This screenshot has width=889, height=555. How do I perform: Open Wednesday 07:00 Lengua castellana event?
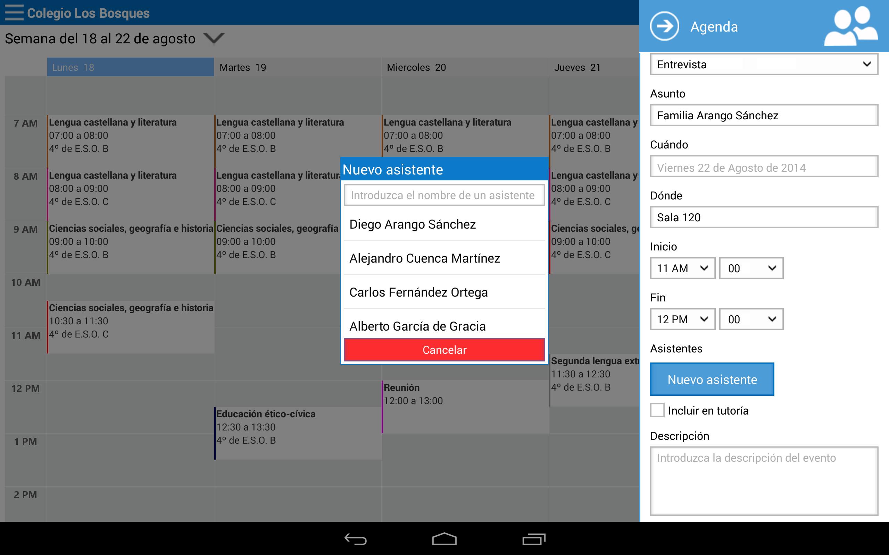[x=465, y=136]
